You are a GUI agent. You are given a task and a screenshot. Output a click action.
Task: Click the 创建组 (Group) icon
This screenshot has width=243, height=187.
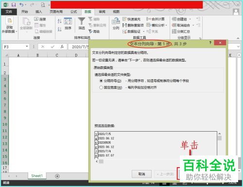(x=174, y=19)
